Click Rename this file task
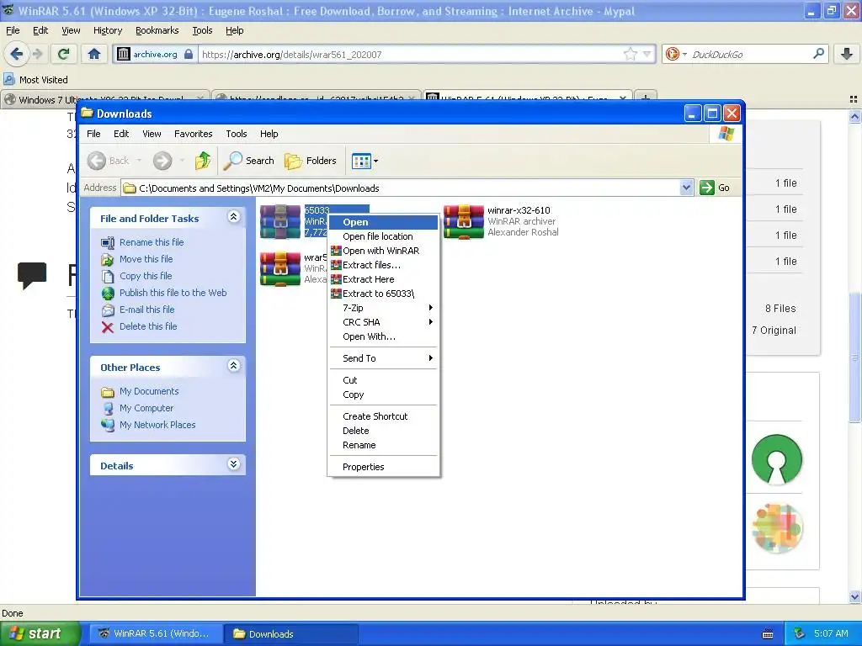The width and height of the screenshot is (862, 646). pos(152,242)
